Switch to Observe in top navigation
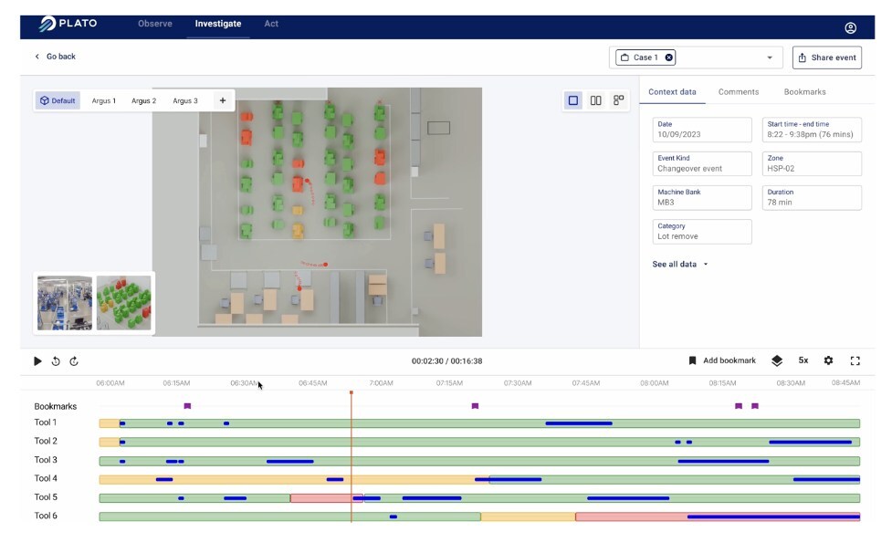This screenshot has height=553, width=892. click(155, 24)
